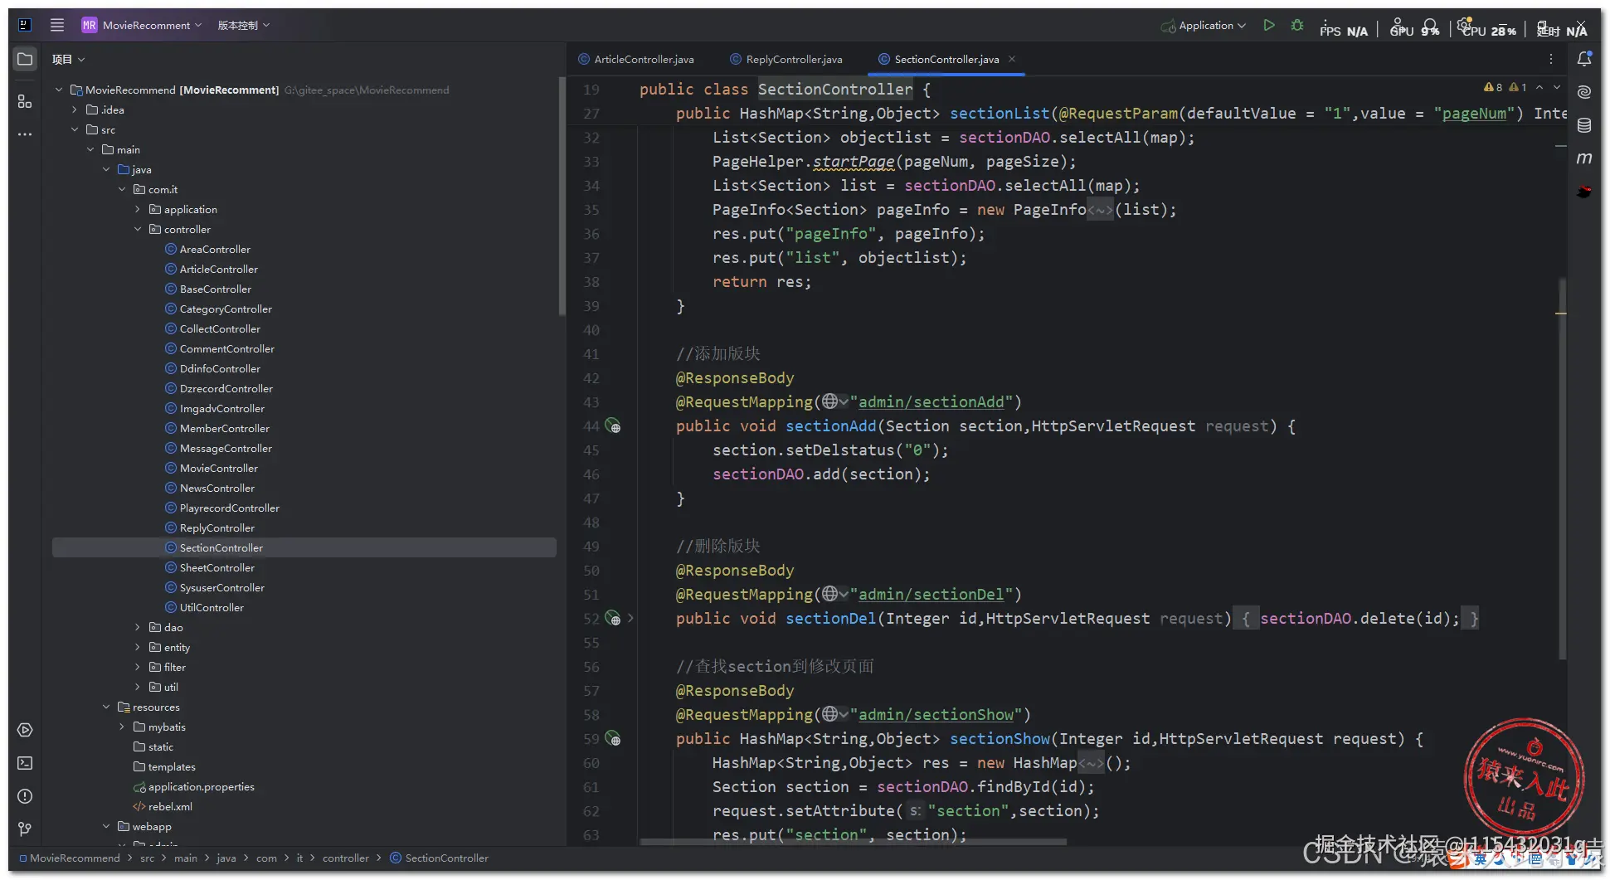Image resolution: width=1610 pixels, height=880 pixels.
Task: Expand the entity package
Action: point(138,647)
